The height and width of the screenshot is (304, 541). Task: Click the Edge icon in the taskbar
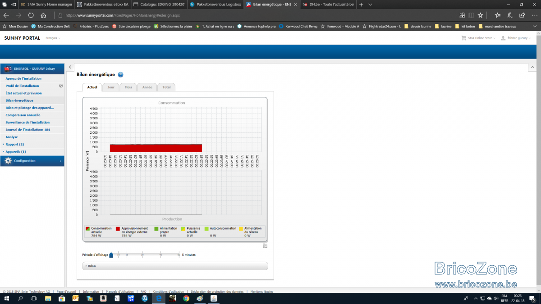[159, 298]
